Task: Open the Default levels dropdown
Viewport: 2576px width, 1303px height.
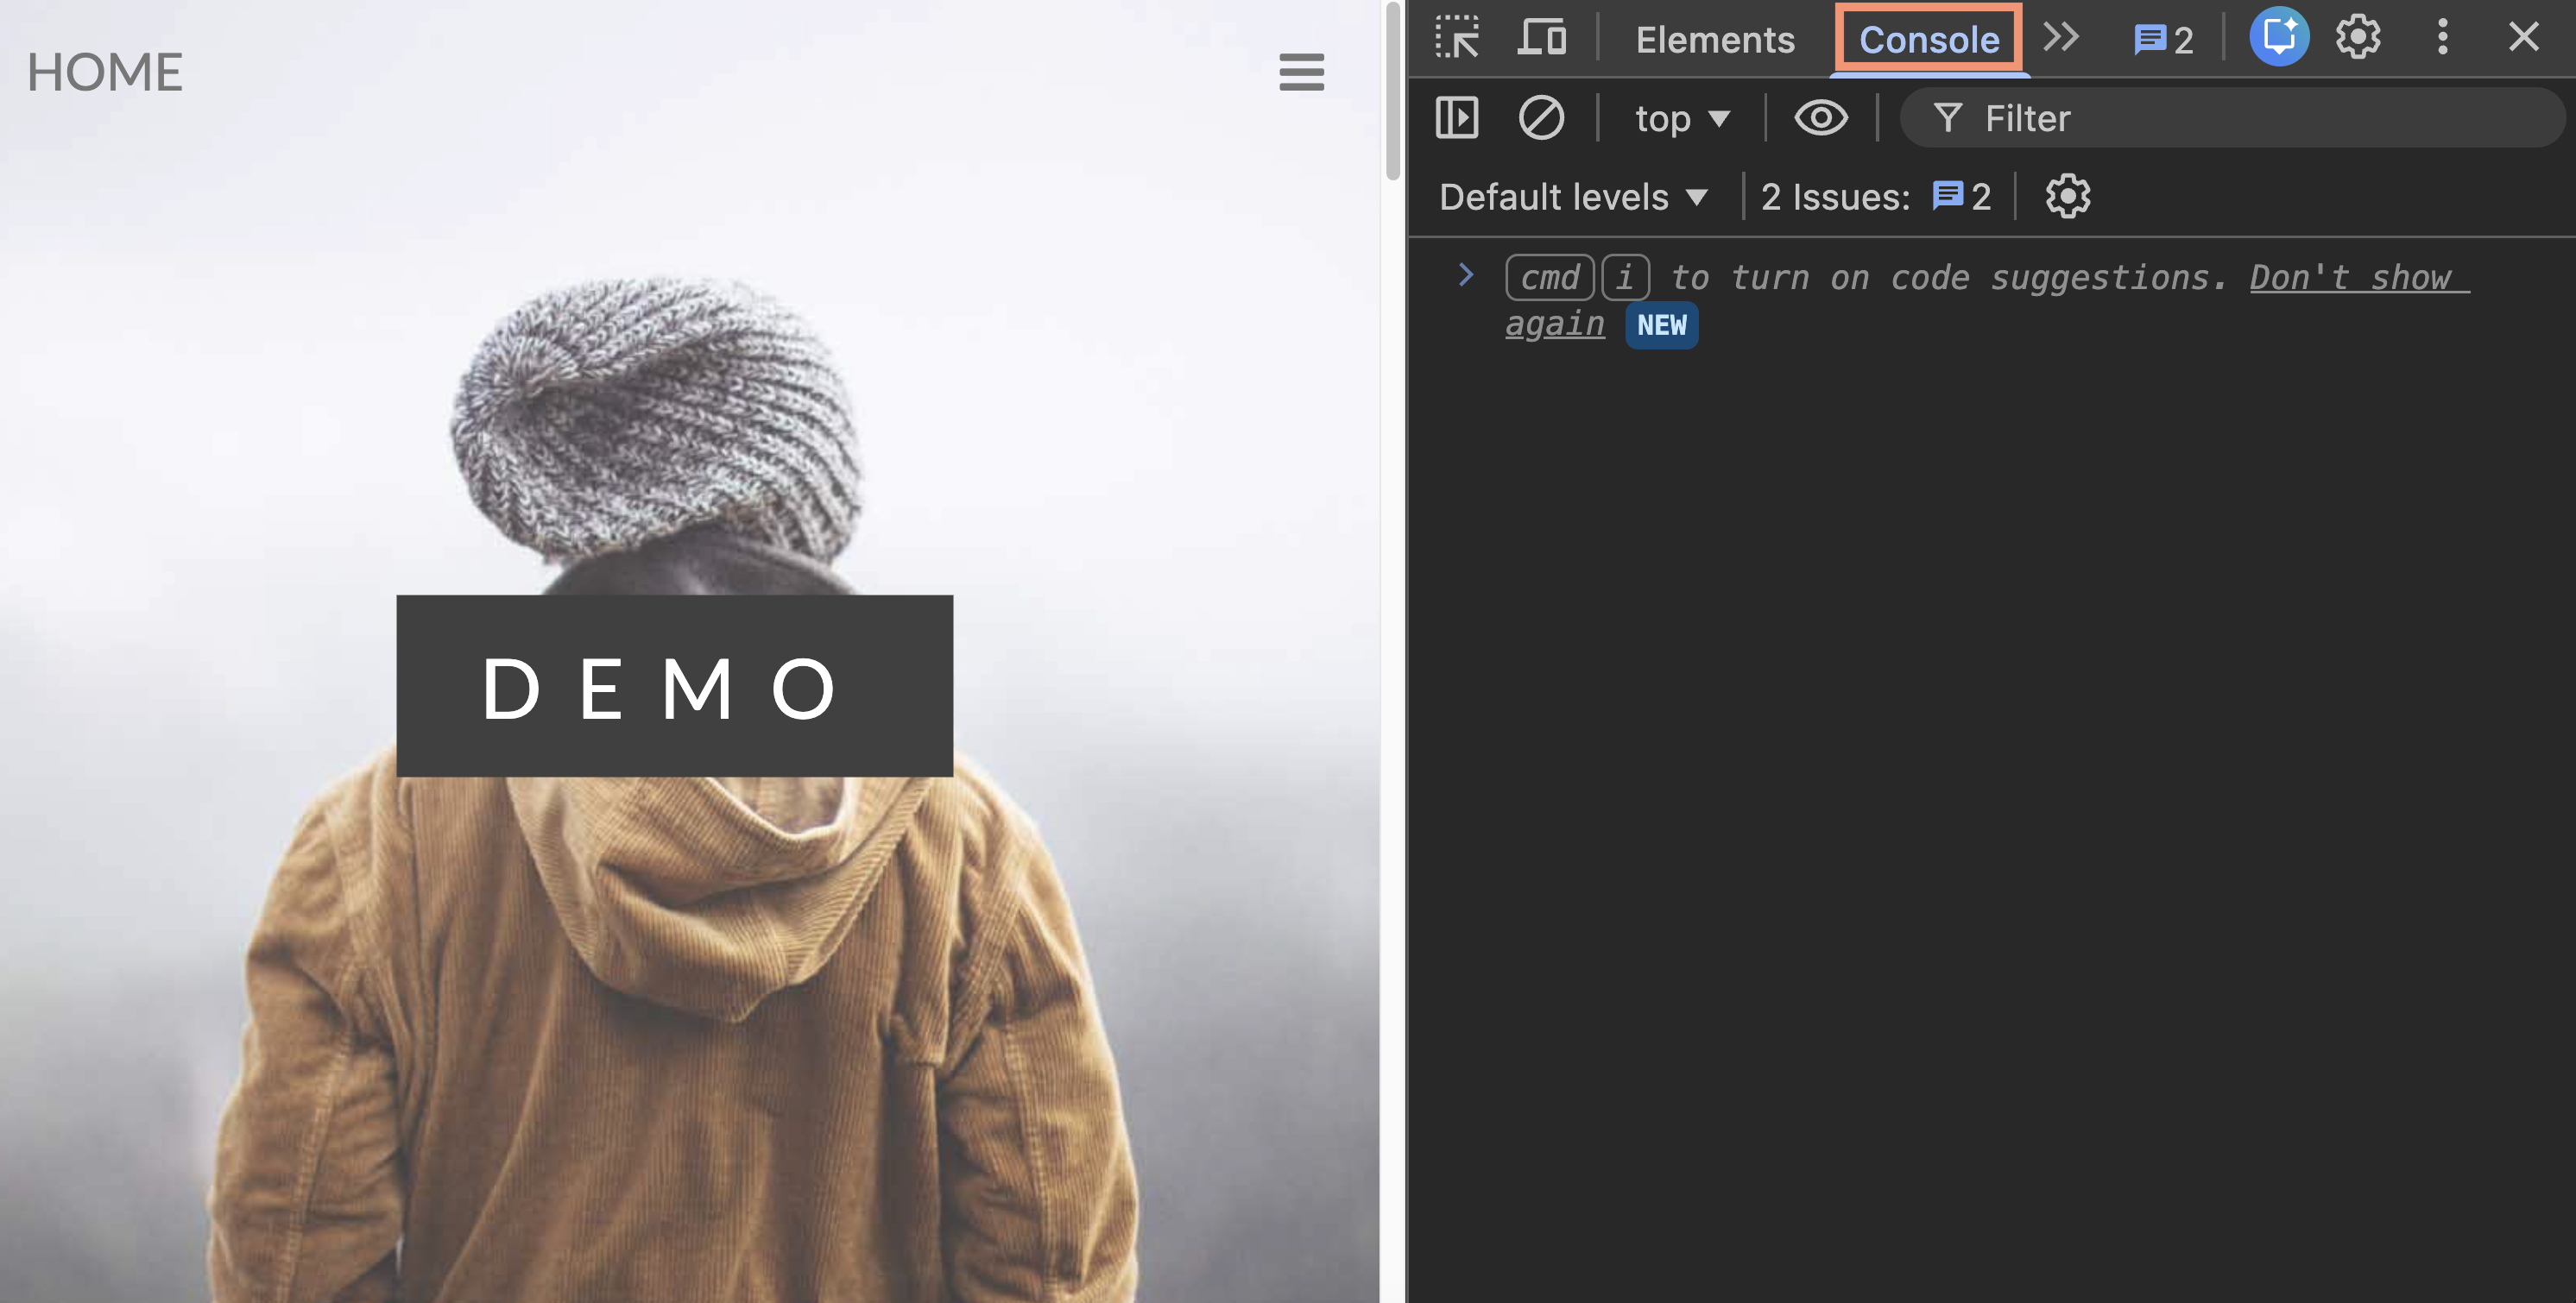Action: click(1572, 197)
